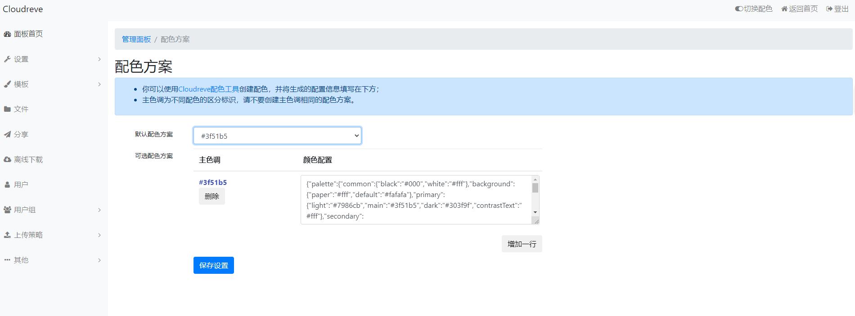Expand the 设置 sidebar chevron

tap(99, 59)
